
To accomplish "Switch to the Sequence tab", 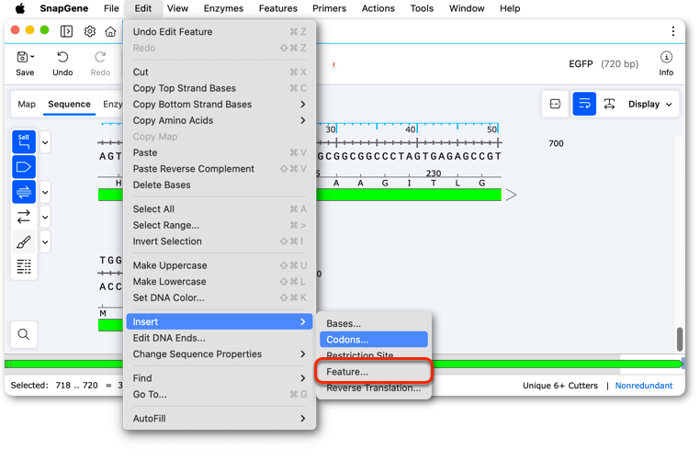I will point(69,104).
